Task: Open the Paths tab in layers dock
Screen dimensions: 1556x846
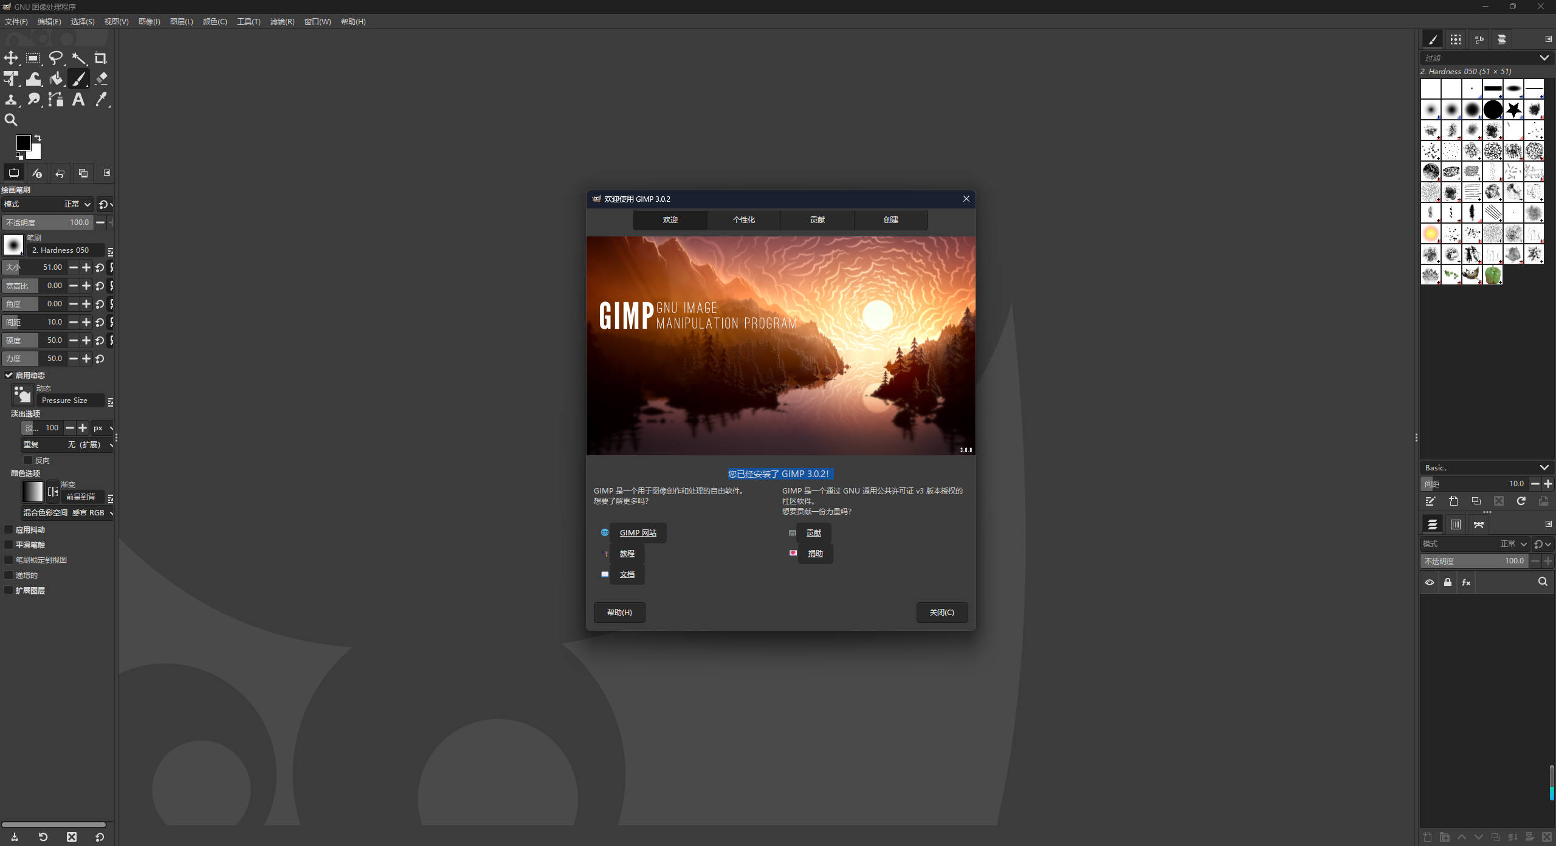Action: [x=1479, y=524]
